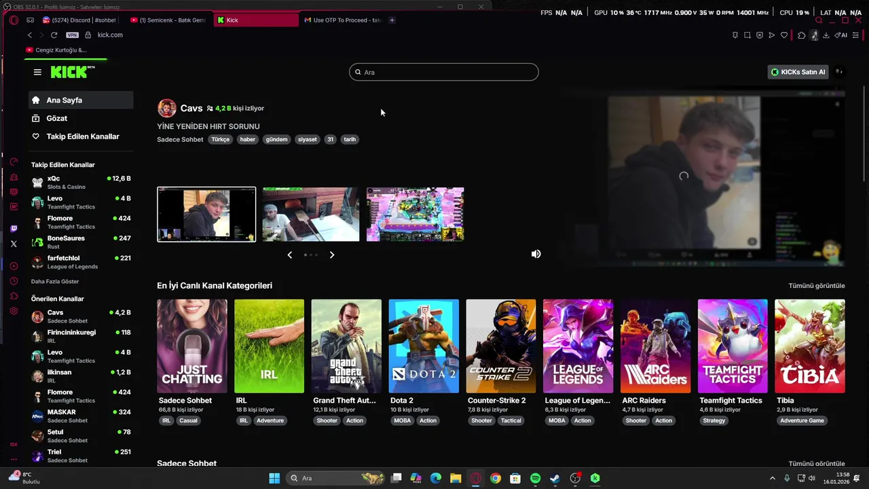Mute the featured stream volume
The image size is (869, 489).
coord(536,254)
